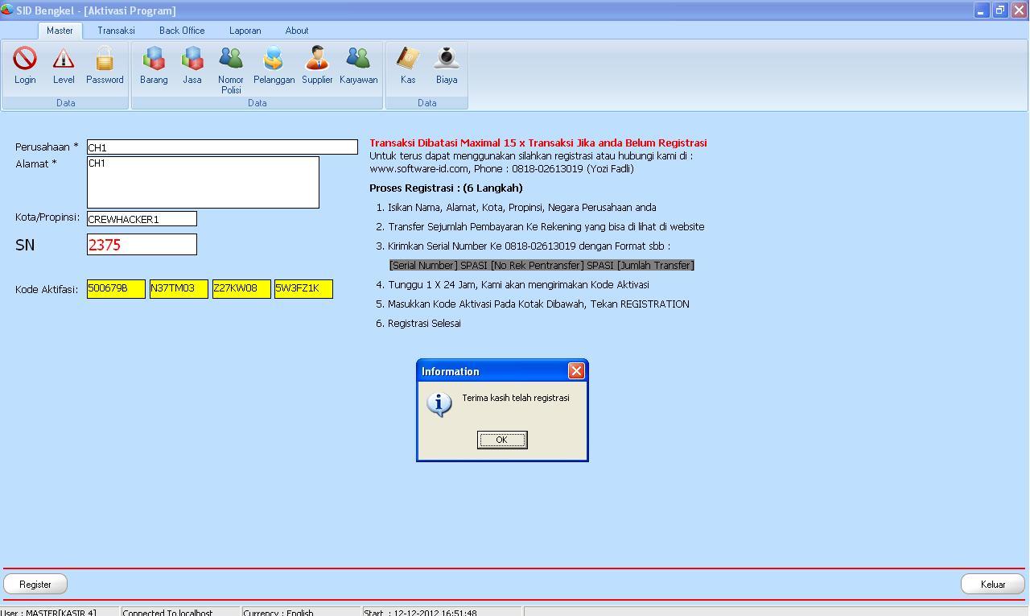Switch to the Back Office ribbon tab
Viewport: 1030px width, 616px height.
[x=182, y=31]
